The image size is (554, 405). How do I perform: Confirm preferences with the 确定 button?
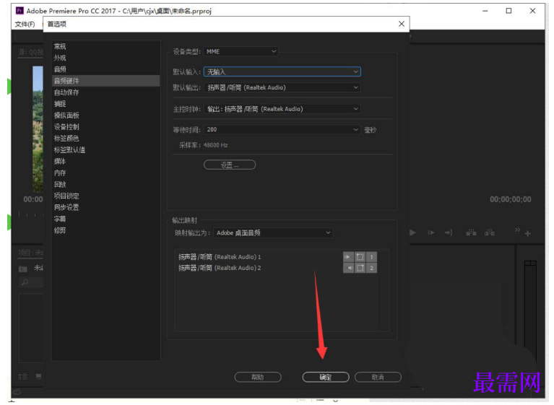click(326, 377)
